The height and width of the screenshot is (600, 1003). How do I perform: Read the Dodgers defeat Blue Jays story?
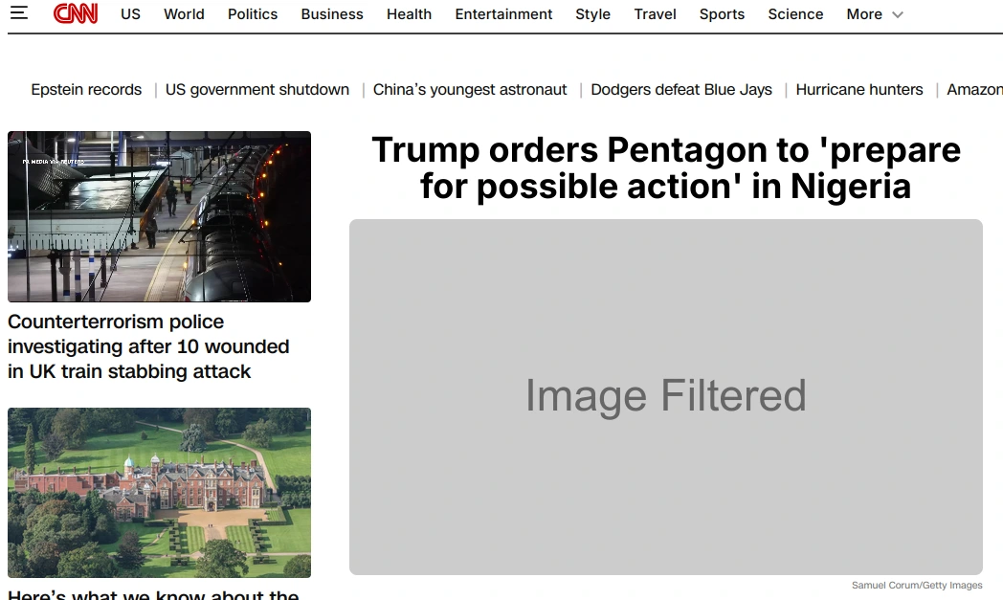point(680,89)
